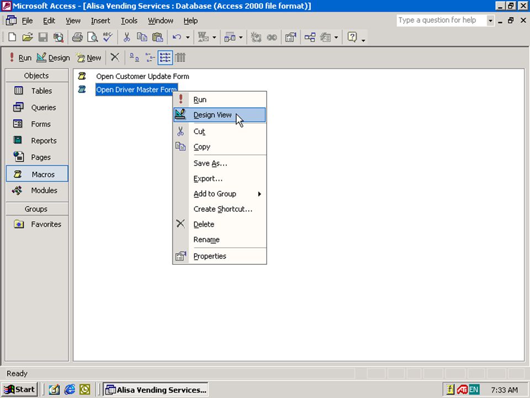Click the Code toolbar icon

(x=256, y=37)
